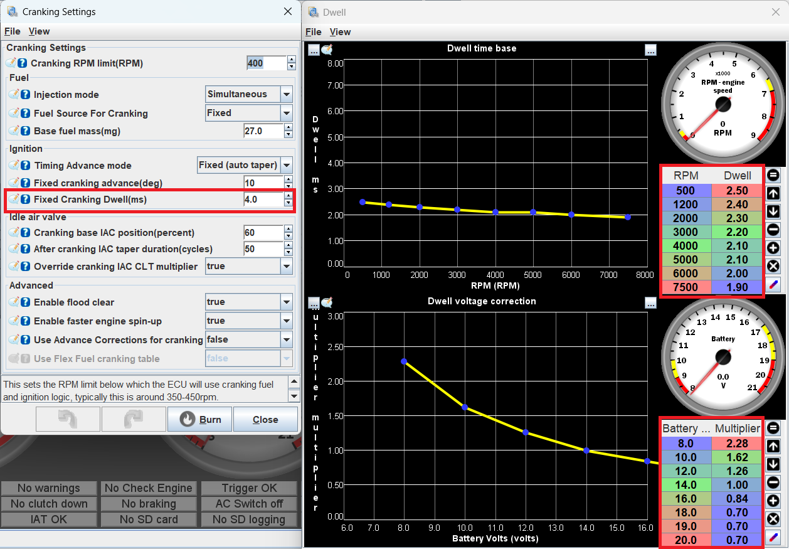Click the Close button in Cranking Settings
The image size is (789, 549).
click(265, 420)
